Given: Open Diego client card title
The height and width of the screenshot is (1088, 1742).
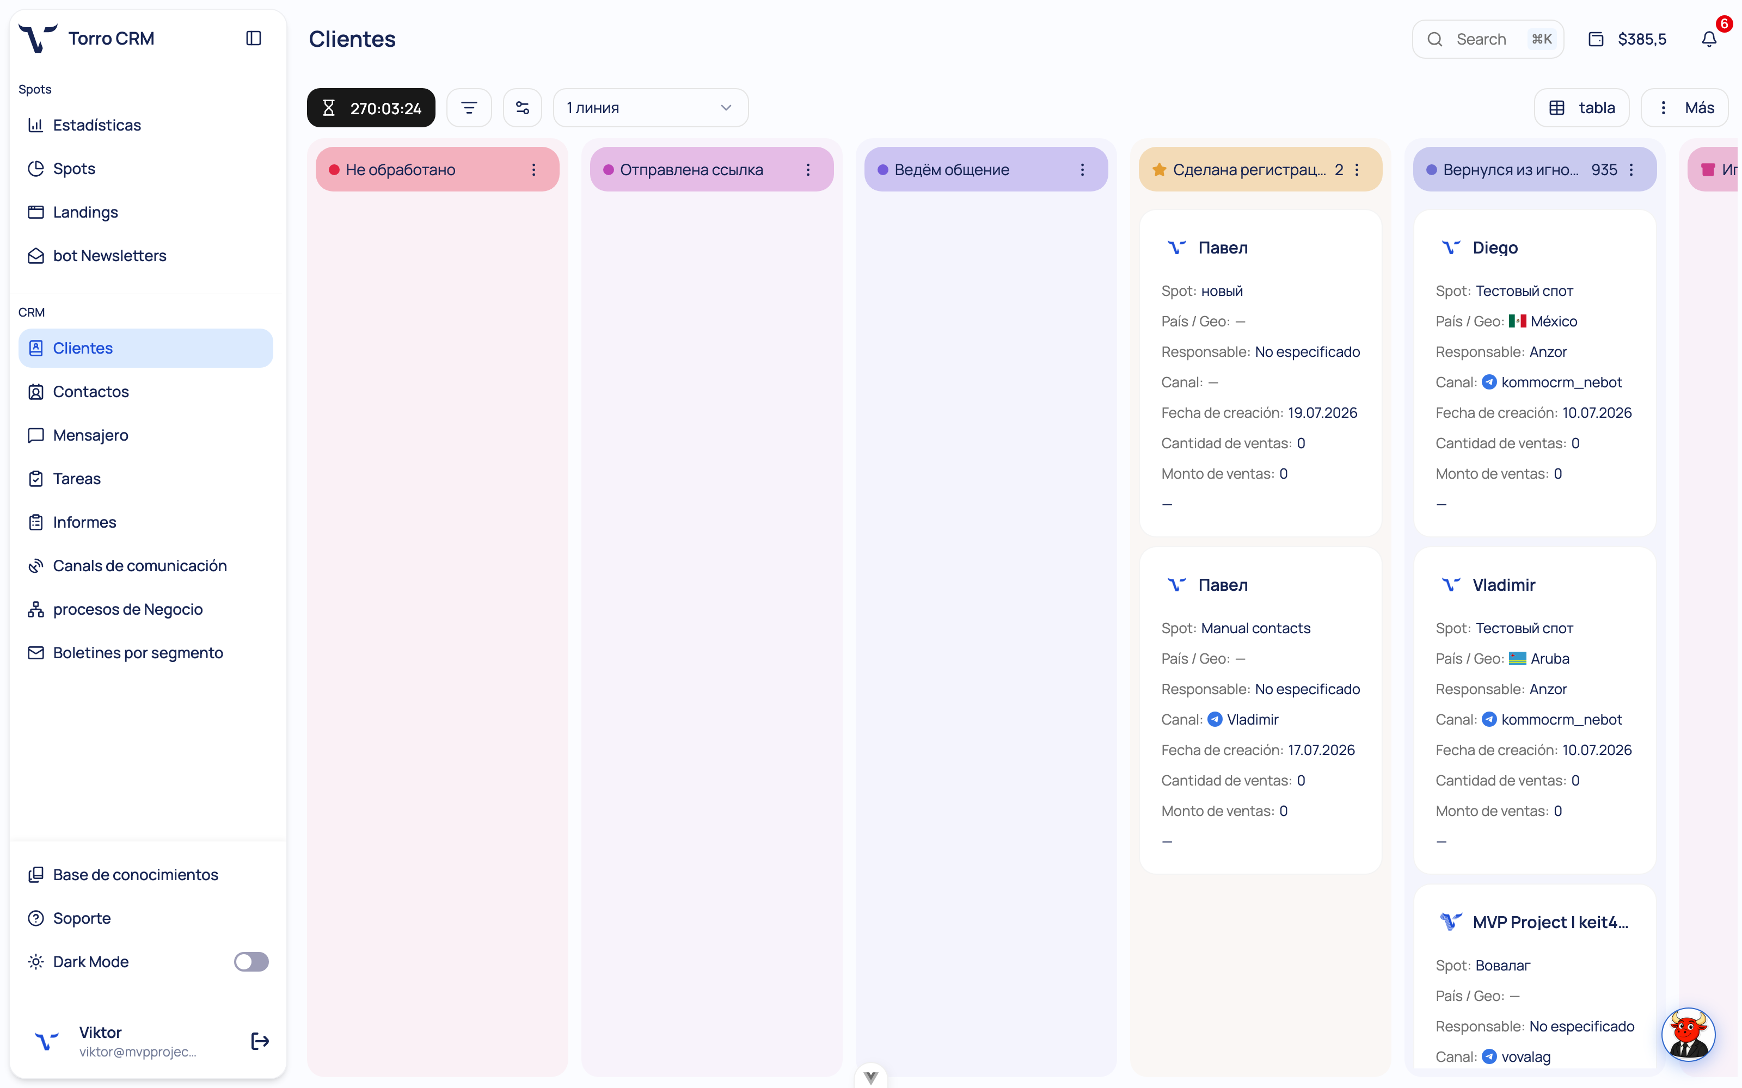Looking at the screenshot, I should 1495,248.
